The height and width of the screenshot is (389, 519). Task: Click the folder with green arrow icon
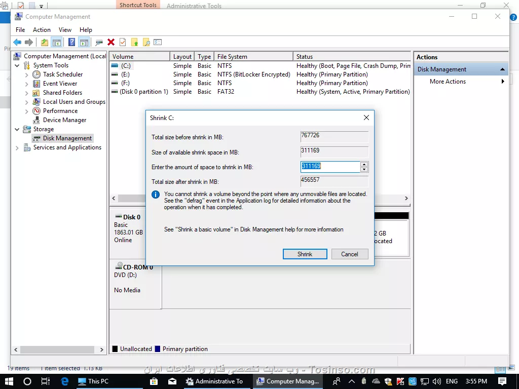pyautogui.click(x=134, y=42)
